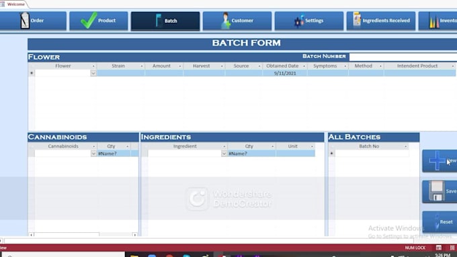Click the green checkmark Product icon
Image resolution: width=457 pixels, height=257 pixels.
coord(89,20)
